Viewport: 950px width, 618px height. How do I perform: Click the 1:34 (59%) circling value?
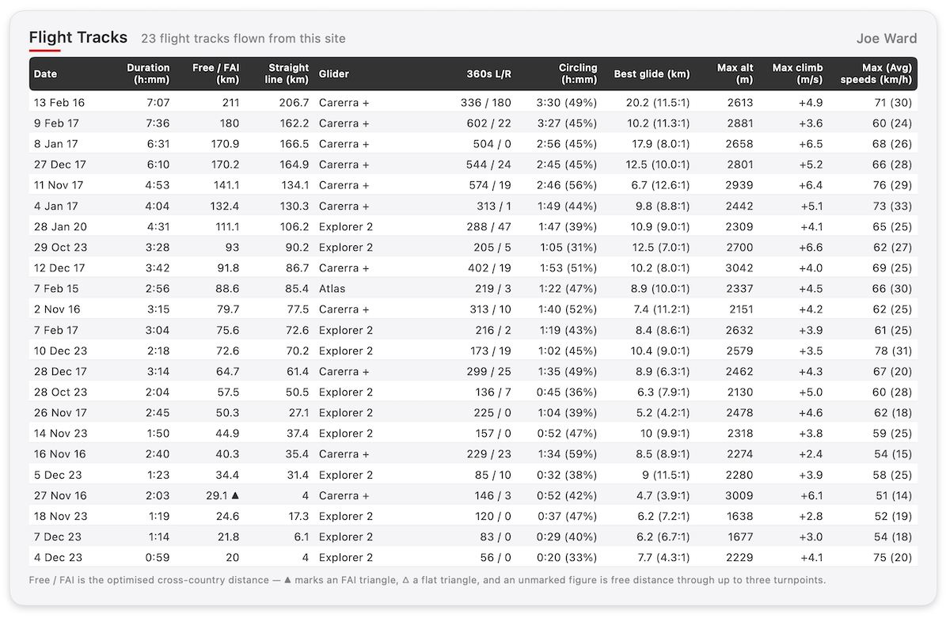(x=567, y=453)
